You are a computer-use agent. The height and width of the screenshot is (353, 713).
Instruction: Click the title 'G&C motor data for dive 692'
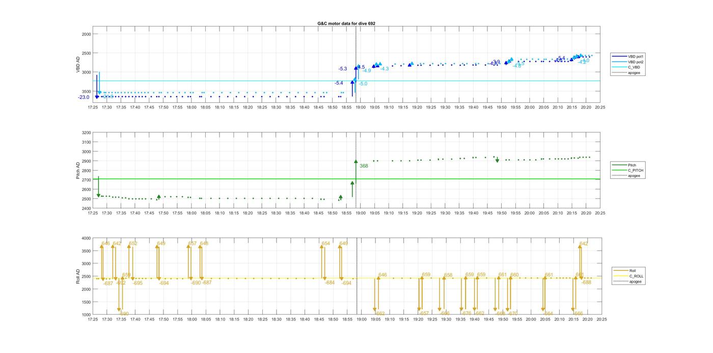click(x=346, y=23)
